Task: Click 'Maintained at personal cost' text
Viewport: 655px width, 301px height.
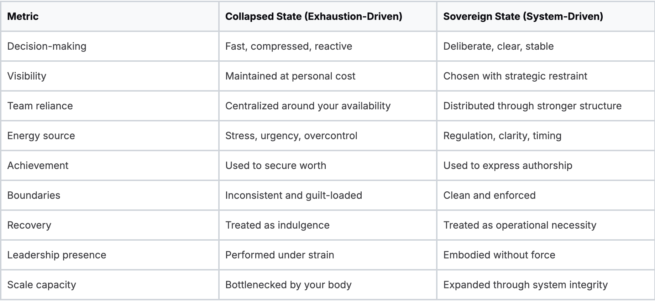Action: (x=290, y=76)
